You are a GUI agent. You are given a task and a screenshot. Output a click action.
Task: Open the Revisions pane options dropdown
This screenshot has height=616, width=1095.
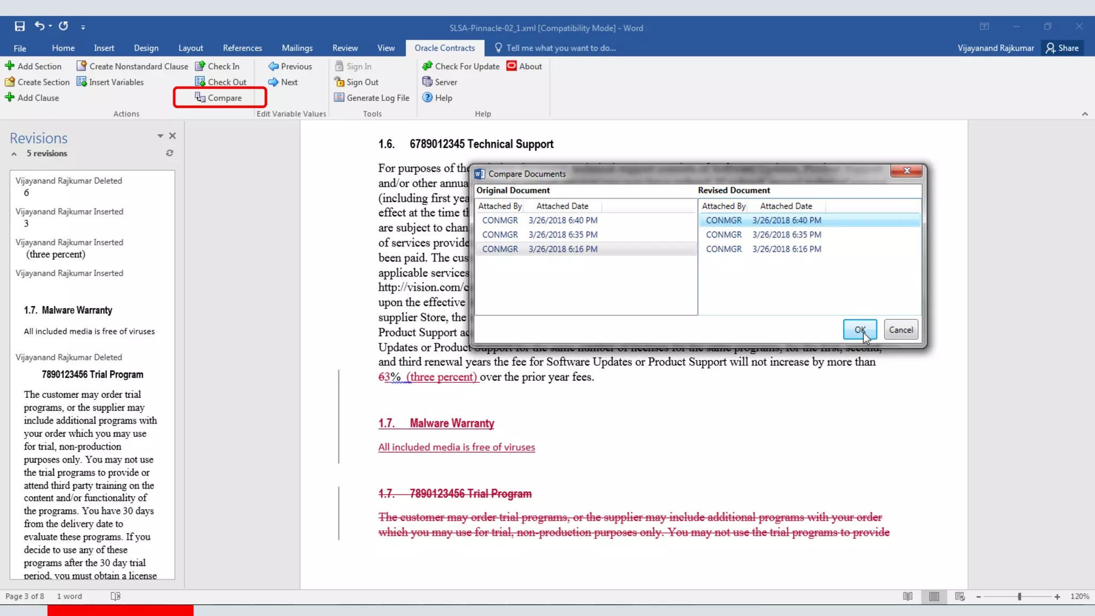tap(160, 136)
